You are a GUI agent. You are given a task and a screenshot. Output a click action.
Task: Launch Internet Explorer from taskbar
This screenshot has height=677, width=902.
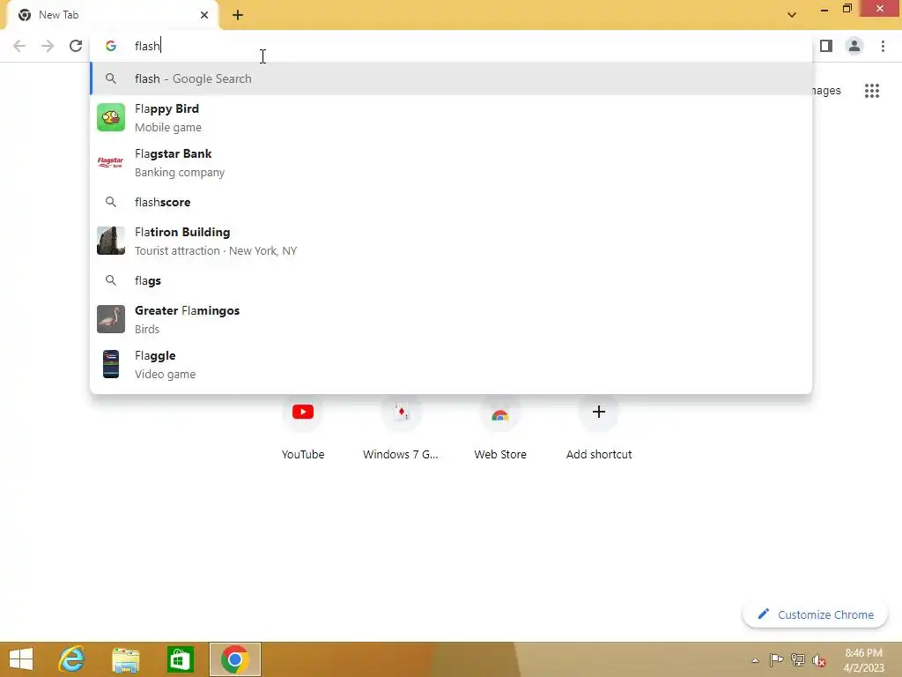(72, 659)
